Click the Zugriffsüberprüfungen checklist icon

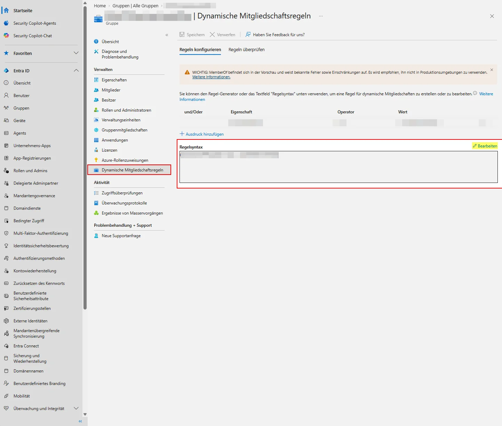96,193
